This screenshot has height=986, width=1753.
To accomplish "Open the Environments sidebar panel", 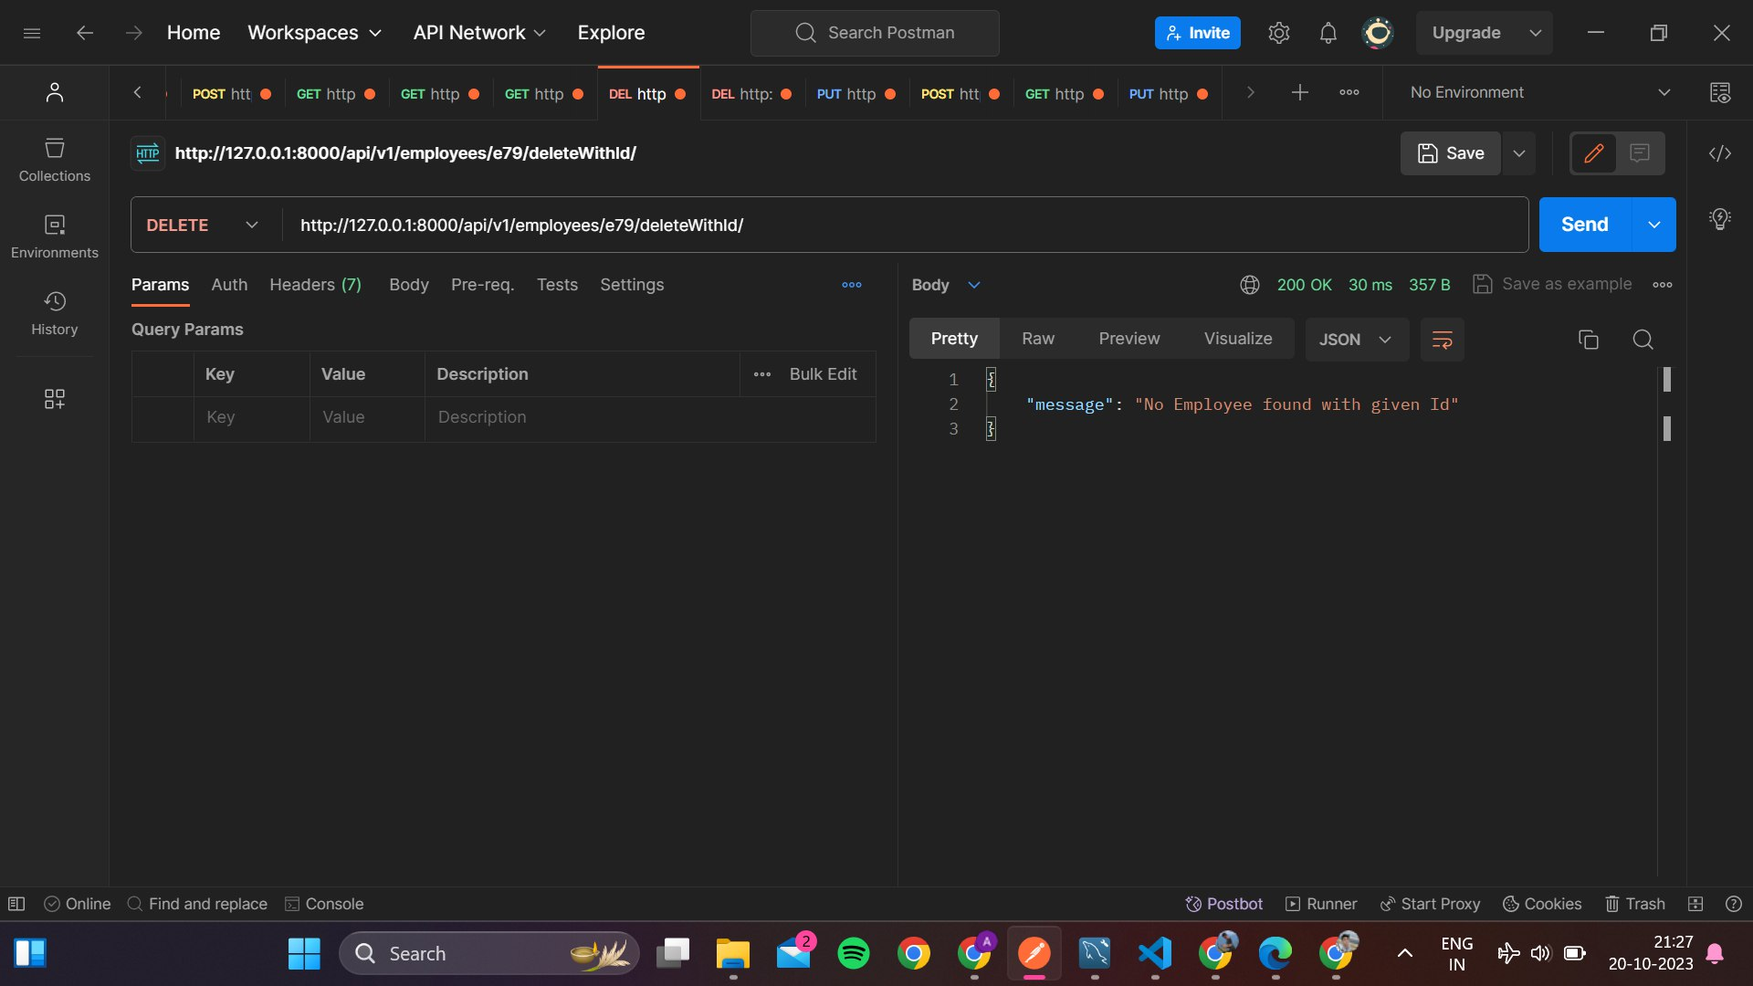I will tap(54, 236).
